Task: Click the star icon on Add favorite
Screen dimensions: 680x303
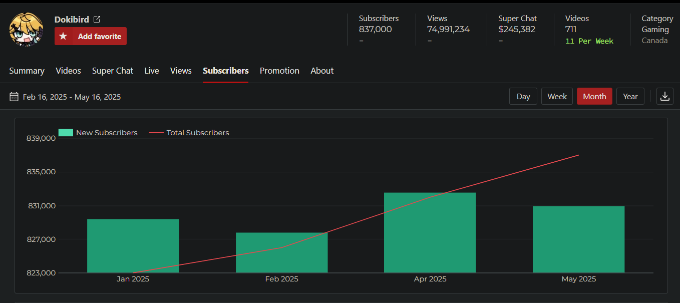Action: (x=63, y=37)
